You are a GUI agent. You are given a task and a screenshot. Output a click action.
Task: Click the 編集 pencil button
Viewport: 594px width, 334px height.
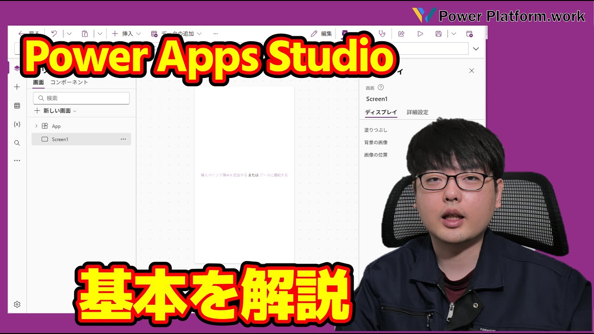[321, 33]
